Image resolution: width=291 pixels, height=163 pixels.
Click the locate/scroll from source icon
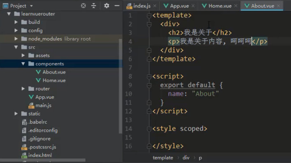coord(83,6)
